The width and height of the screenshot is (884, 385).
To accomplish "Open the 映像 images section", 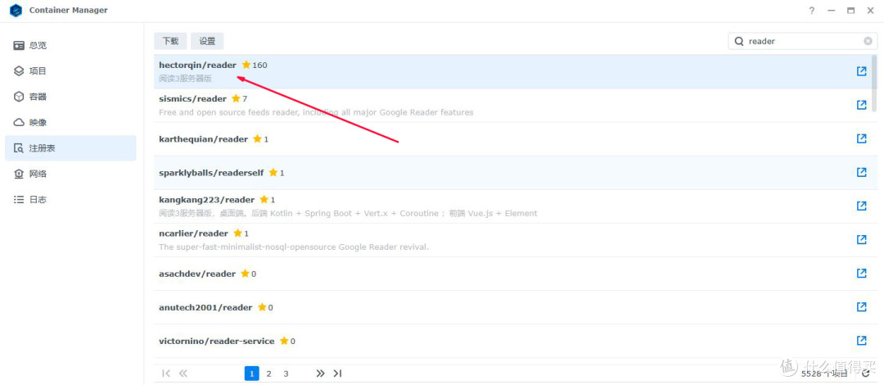I will (x=70, y=123).
